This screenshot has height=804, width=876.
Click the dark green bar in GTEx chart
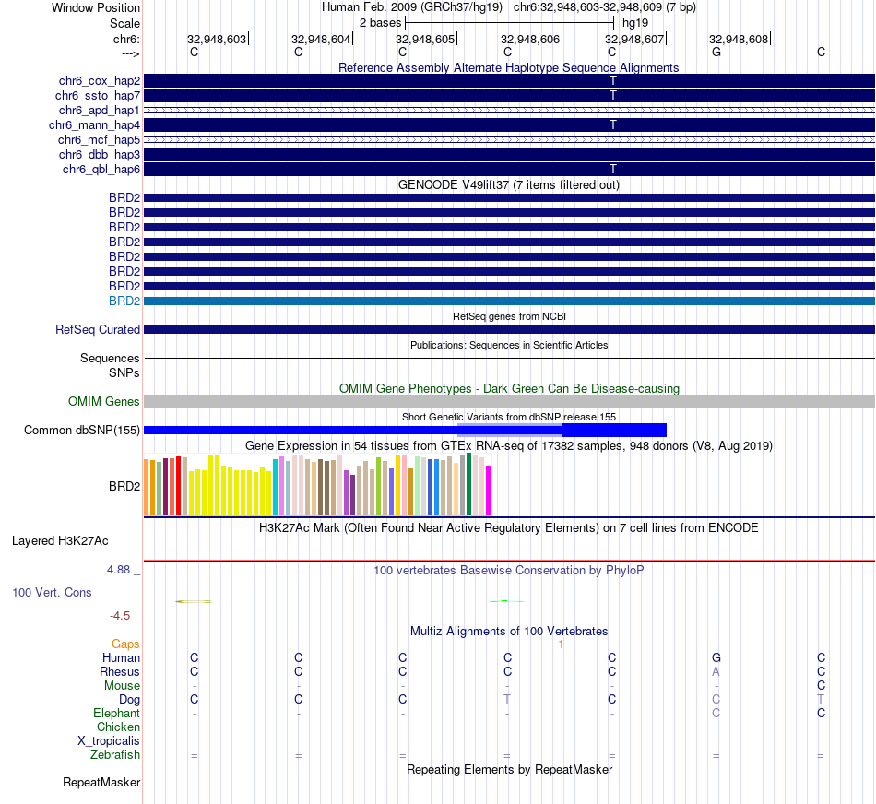pos(469,484)
